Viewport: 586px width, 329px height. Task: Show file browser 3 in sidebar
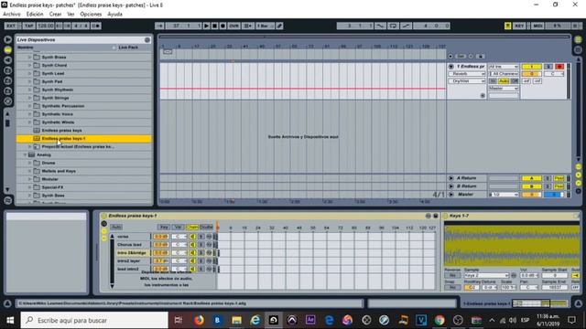[7, 90]
